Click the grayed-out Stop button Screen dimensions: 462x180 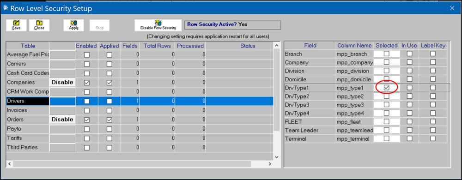[100, 25]
